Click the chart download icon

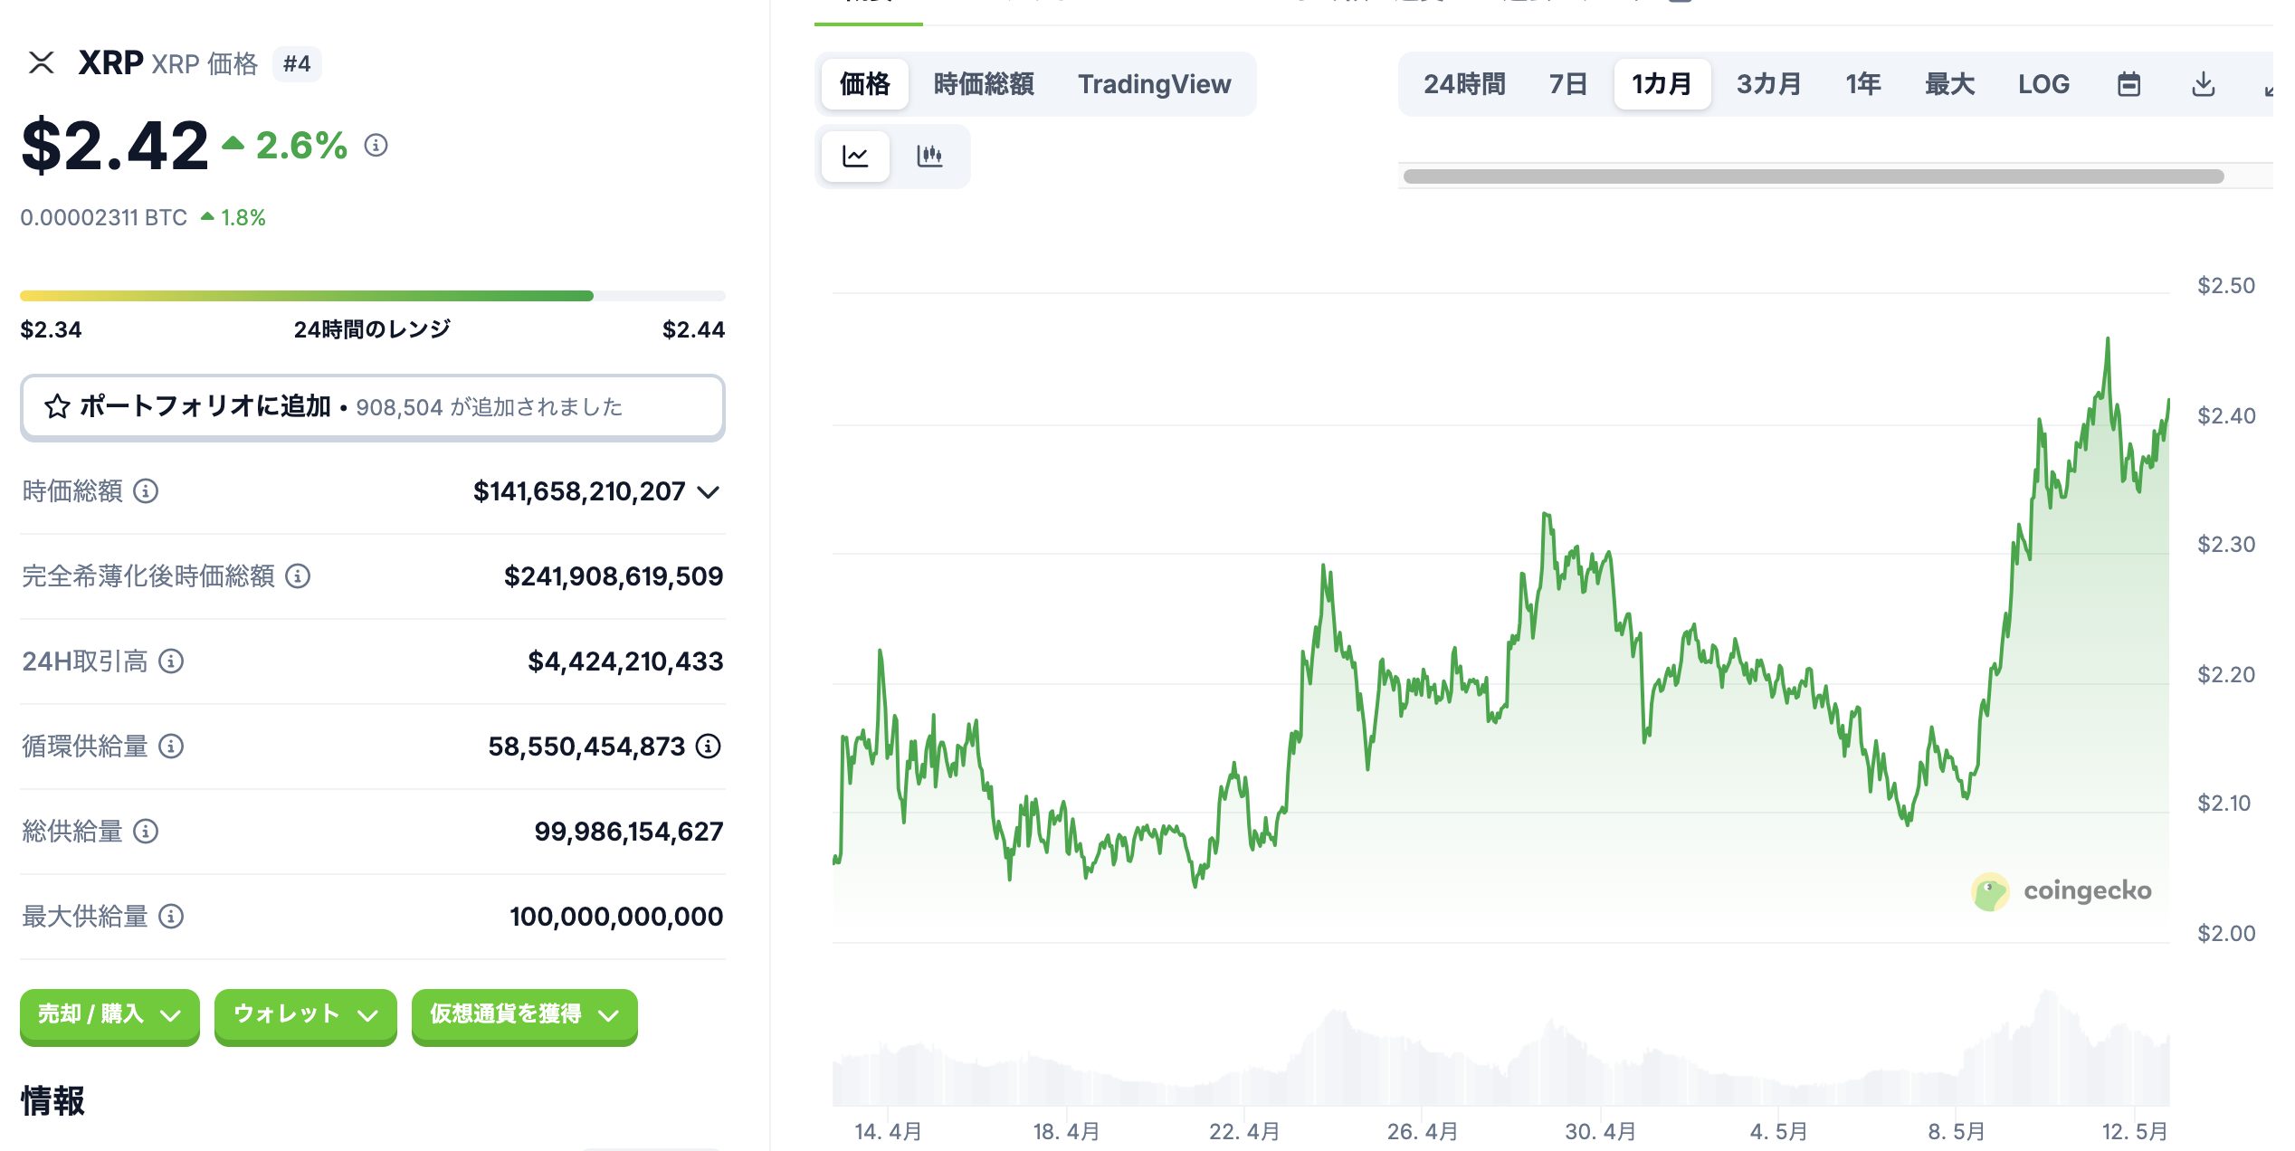[2203, 84]
